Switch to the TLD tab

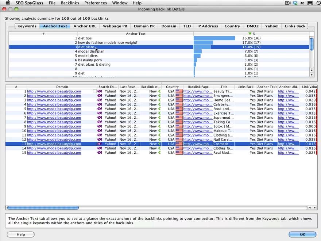(187, 26)
